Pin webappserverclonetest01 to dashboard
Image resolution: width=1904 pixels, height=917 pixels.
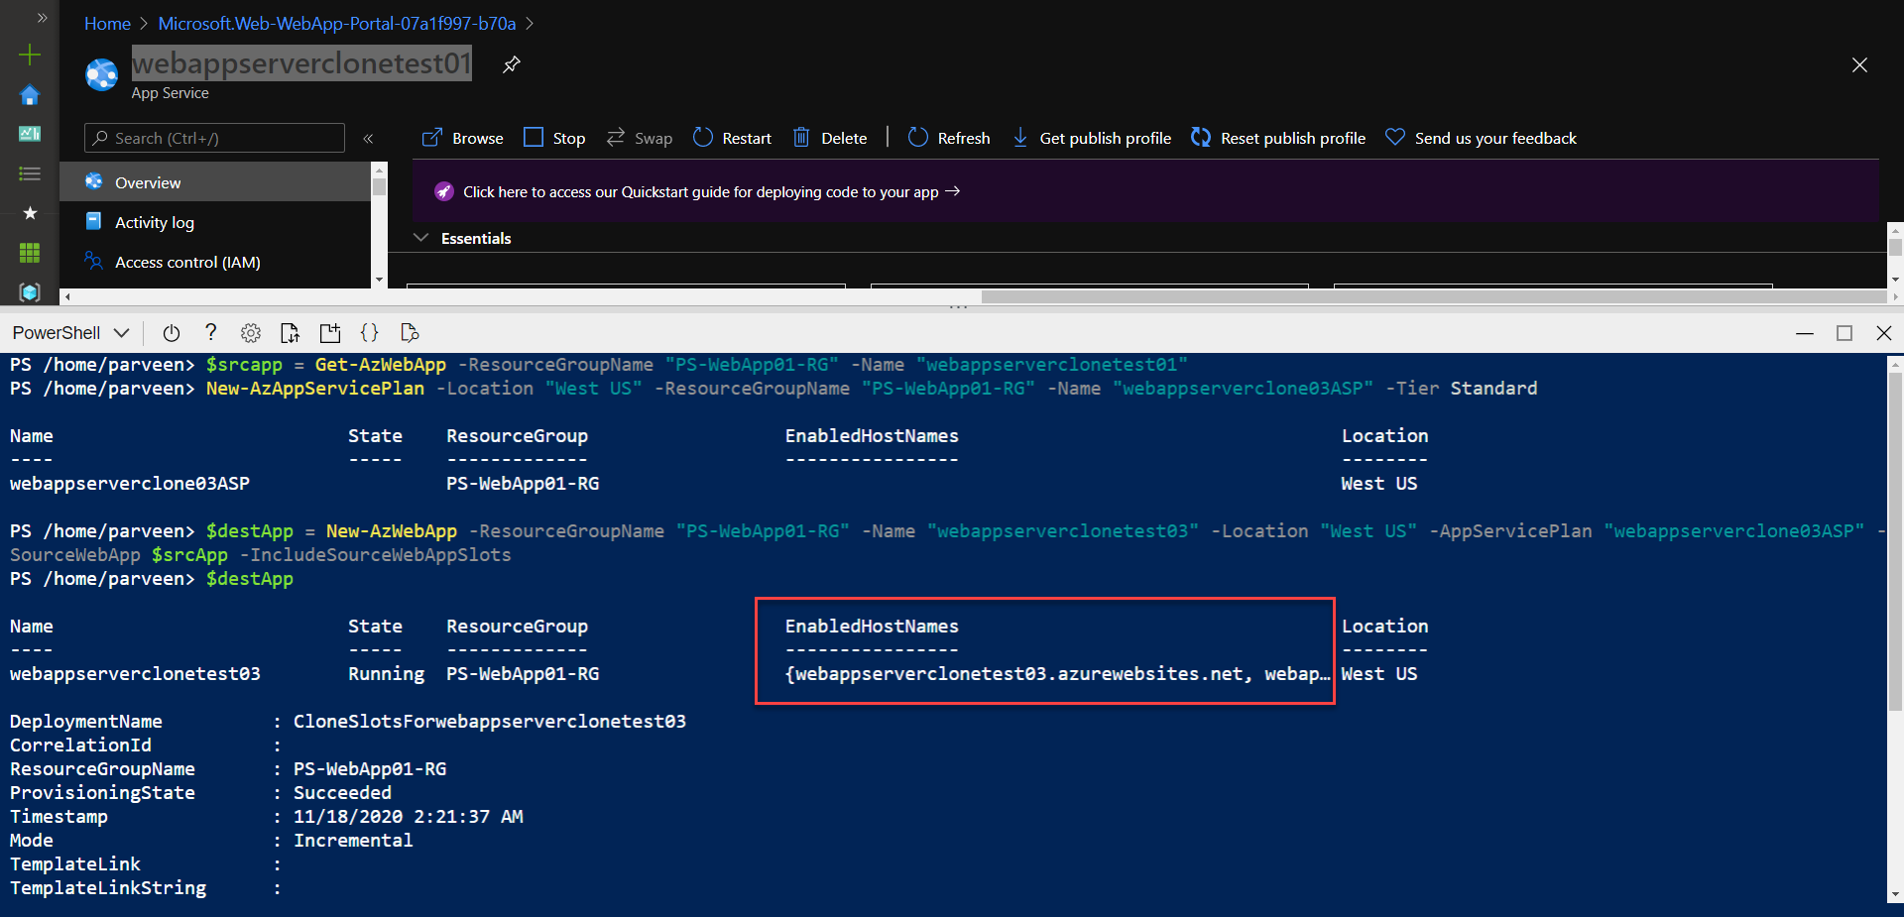512,64
